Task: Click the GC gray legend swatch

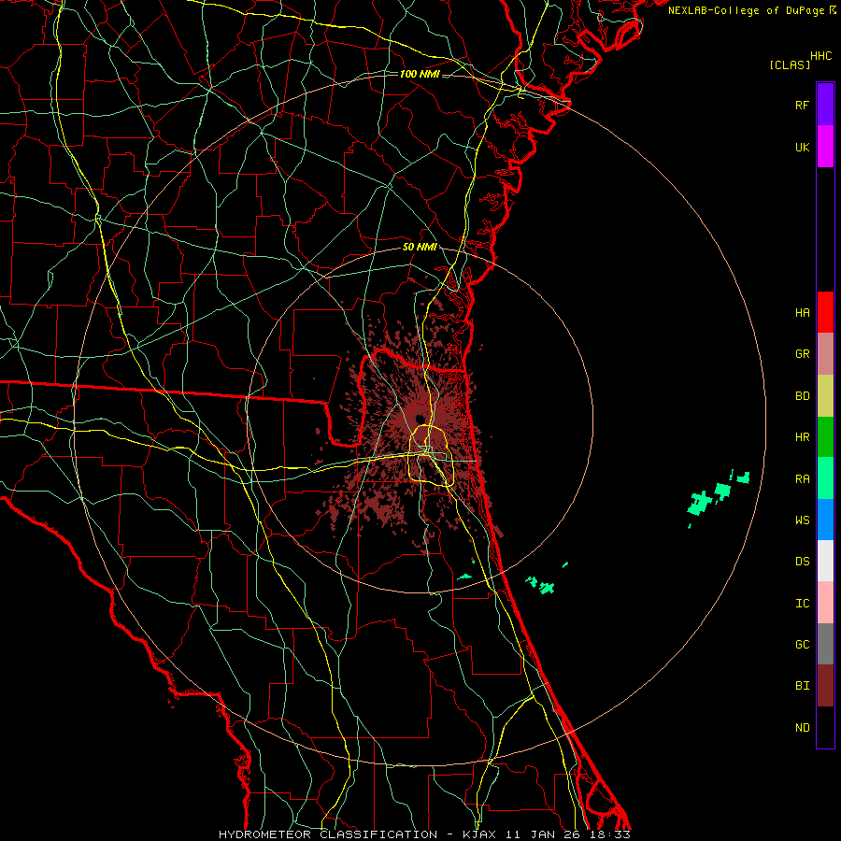Action: [x=825, y=644]
